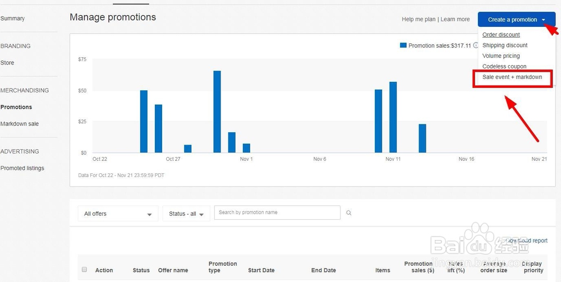Open the Status - all dropdown
Image resolution: width=561 pixels, height=282 pixels.
click(186, 214)
